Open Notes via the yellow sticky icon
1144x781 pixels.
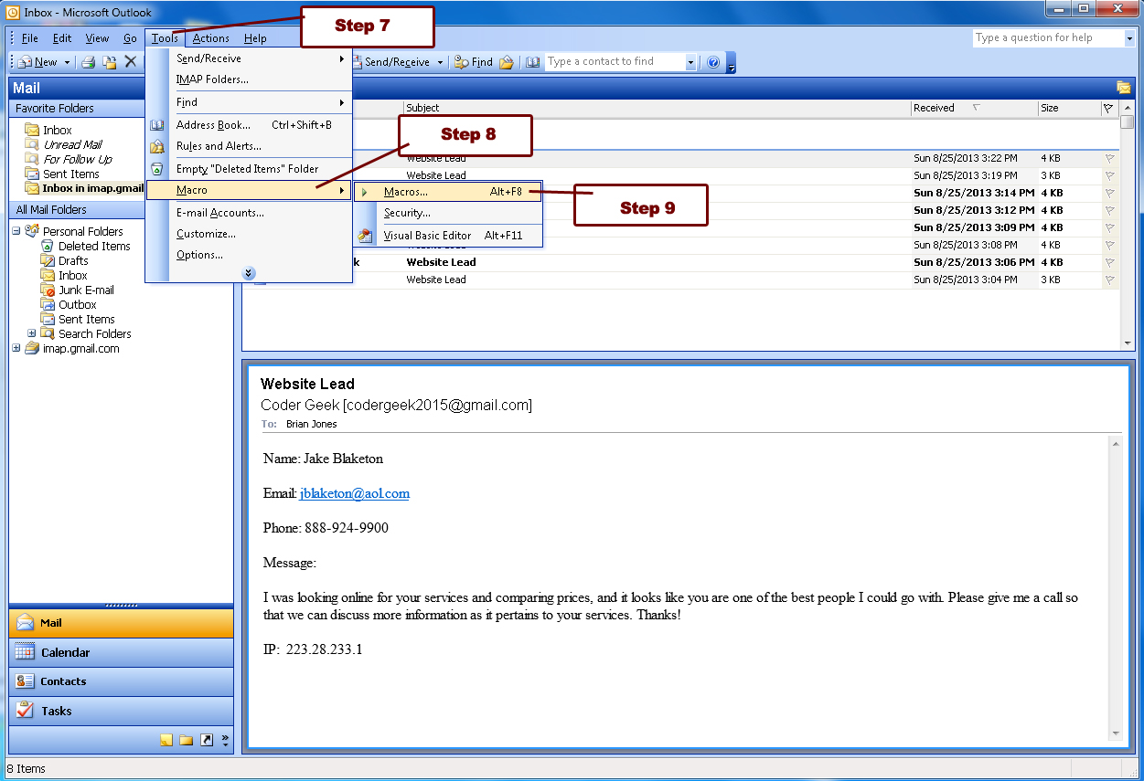[166, 741]
